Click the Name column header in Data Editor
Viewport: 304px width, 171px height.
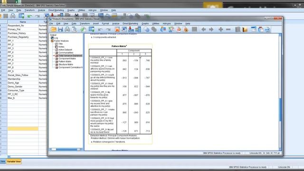click(x=23, y=22)
